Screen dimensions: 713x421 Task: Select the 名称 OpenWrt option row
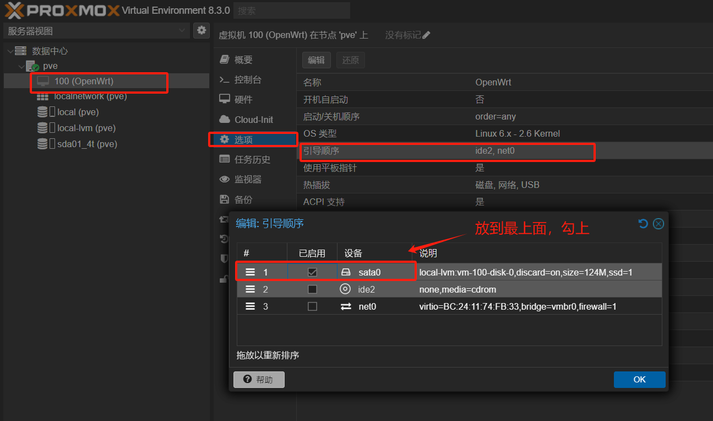pyautogui.click(x=504, y=83)
